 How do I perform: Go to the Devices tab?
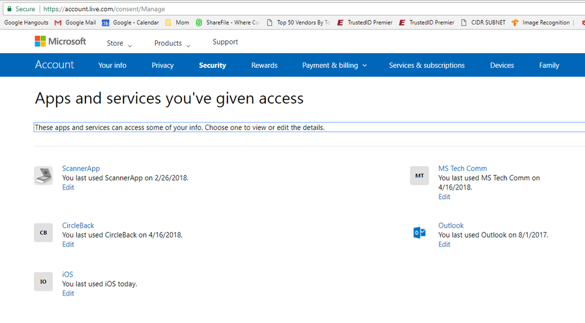[x=502, y=66]
